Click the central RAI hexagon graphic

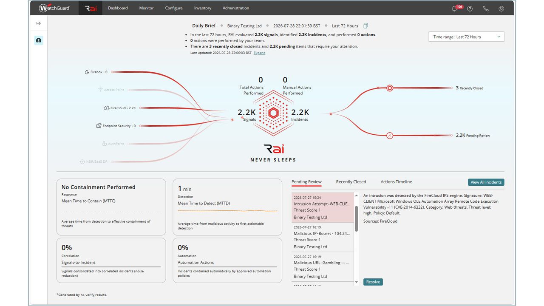[x=273, y=113]
